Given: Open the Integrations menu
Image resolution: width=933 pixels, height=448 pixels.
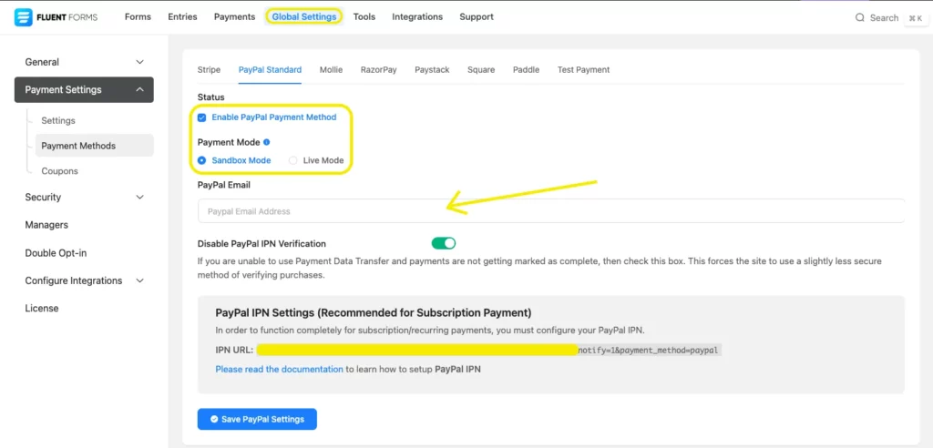Looking at the screenshot, I should [x=417, y=16].
